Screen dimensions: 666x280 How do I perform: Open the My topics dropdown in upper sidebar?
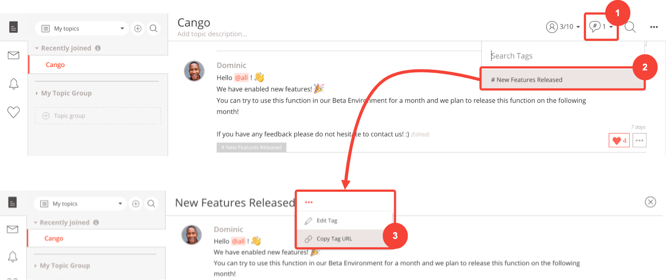[82, 29]
